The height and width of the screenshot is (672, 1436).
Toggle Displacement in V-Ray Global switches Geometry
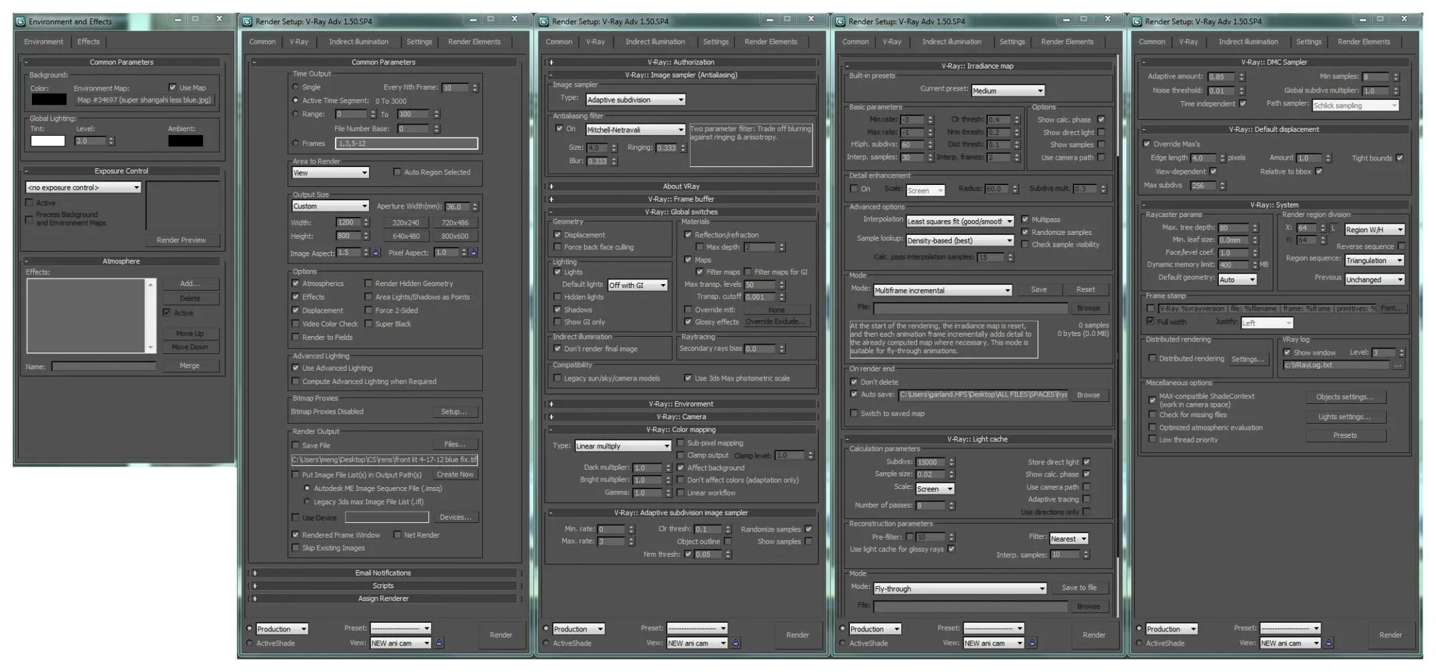click(x=557, y=235)
